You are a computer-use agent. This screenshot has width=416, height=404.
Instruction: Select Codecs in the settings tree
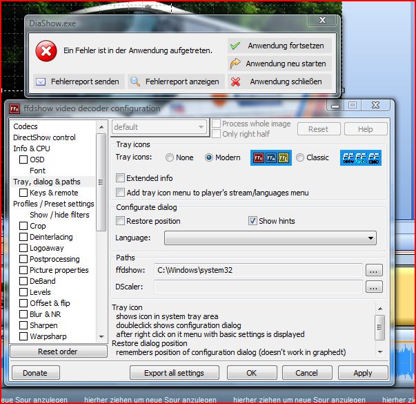pos(26,126)
